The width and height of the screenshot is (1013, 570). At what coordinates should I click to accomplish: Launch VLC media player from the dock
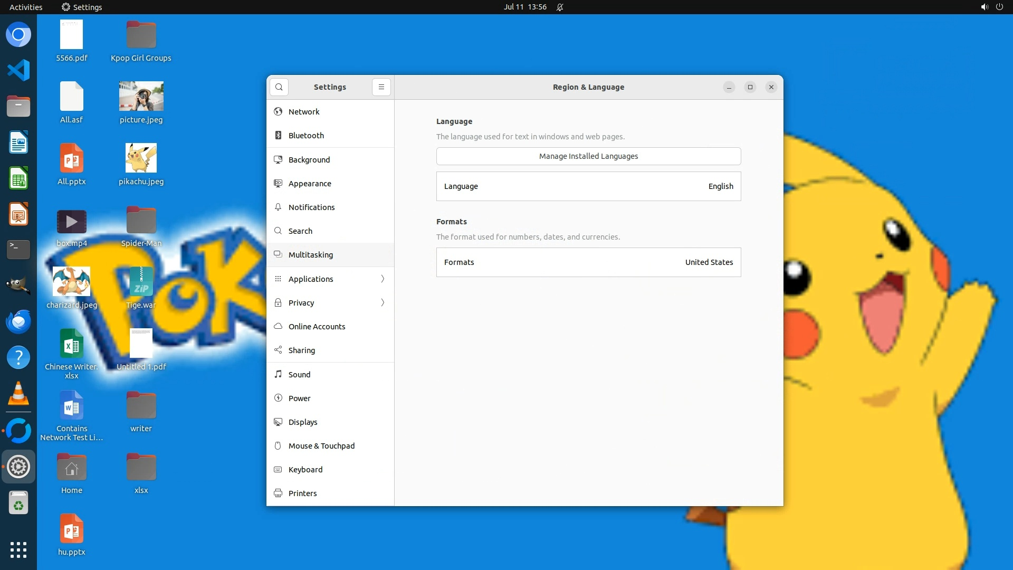point(18,394)
